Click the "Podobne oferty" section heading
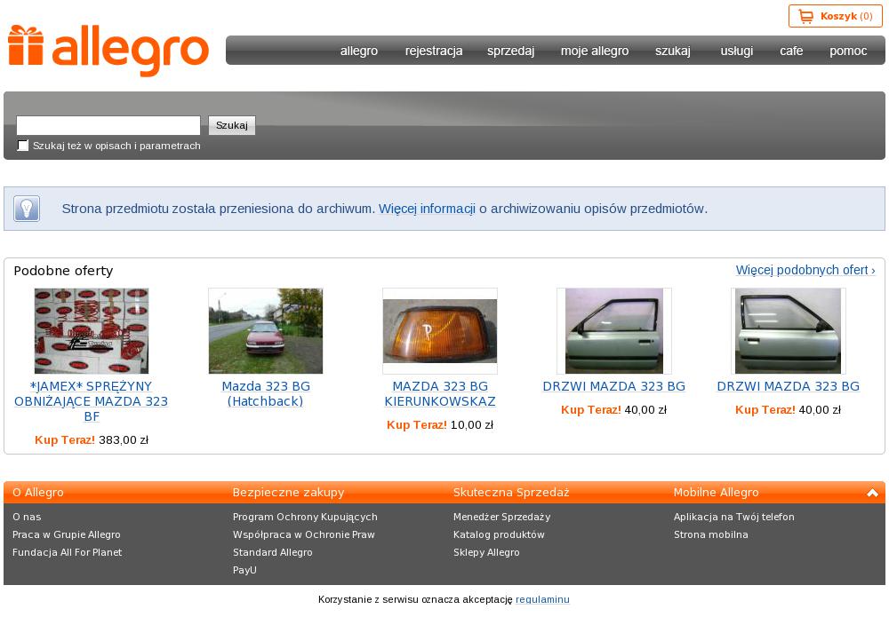This screenshot has height=617, width=889. click(x=63, y=271)
